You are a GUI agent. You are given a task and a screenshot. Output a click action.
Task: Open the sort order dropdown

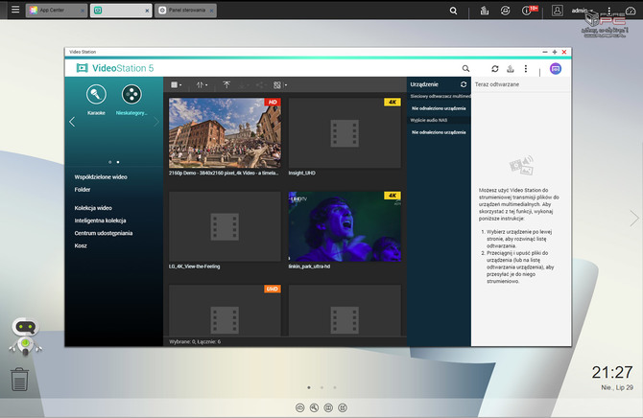(x=202, y=84)
